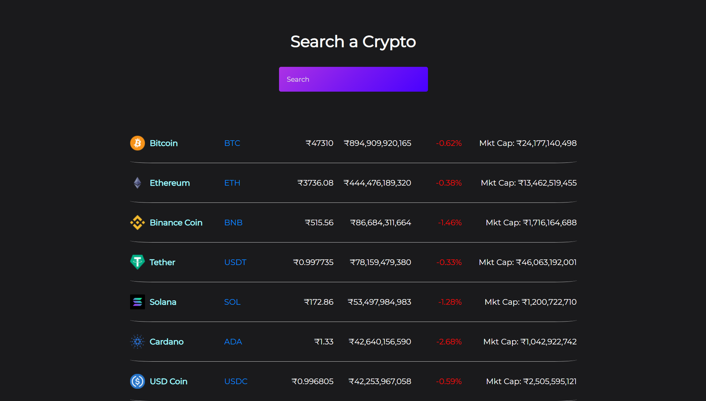Click the Solana logo icon
706x401 pixels.
point(137,302)
